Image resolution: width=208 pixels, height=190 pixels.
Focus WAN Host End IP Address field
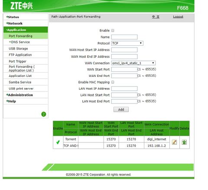[x=124, y=57]
